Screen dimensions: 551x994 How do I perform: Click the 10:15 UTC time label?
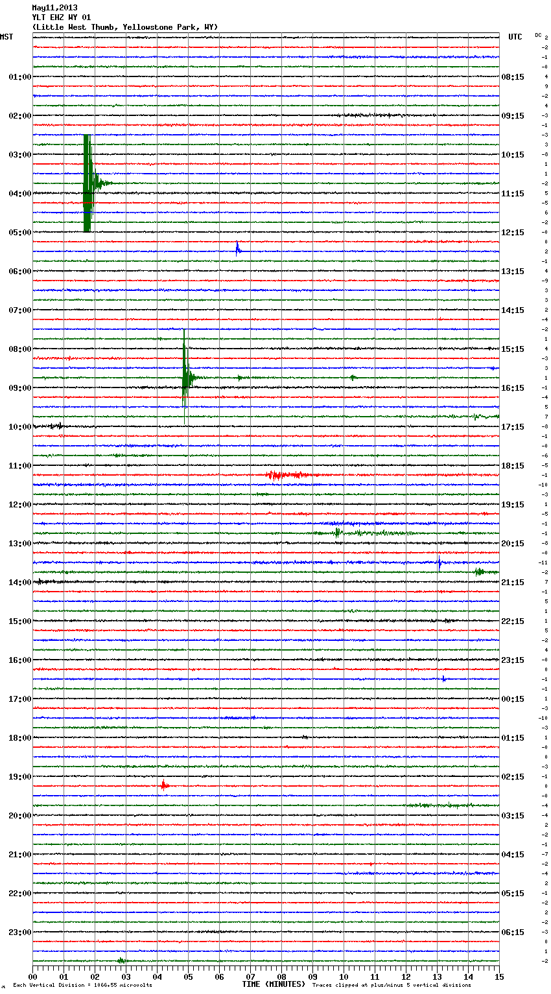point(513,155)
